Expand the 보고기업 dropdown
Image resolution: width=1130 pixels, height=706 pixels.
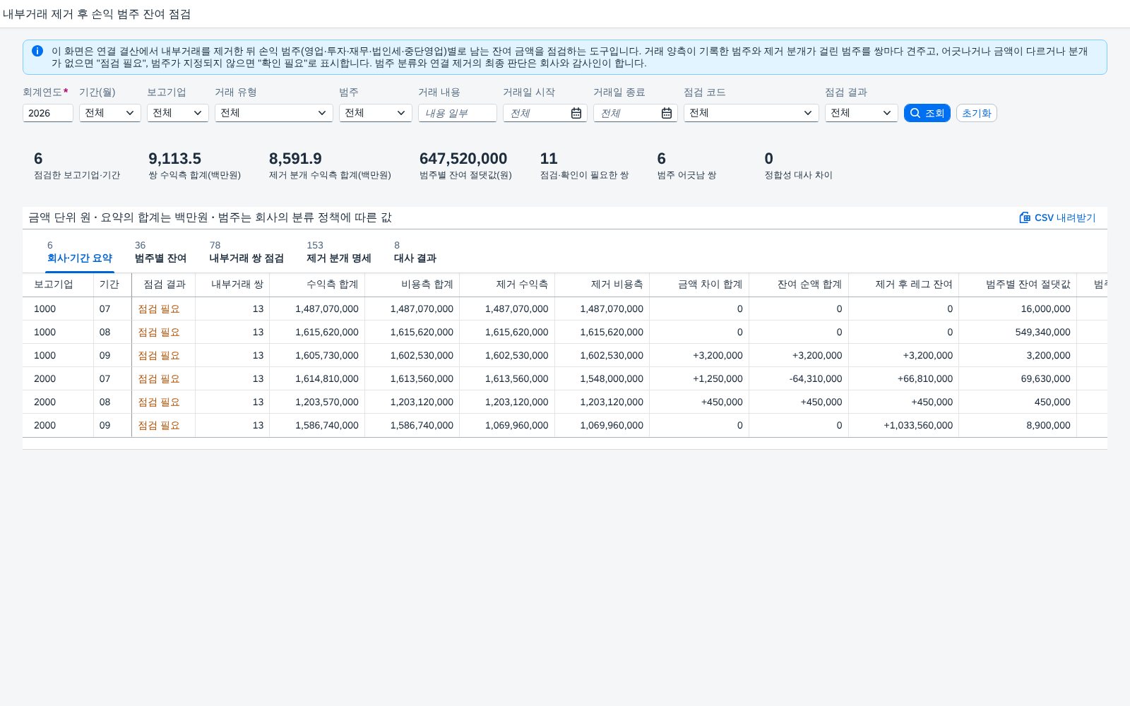(x=178, y=113)
